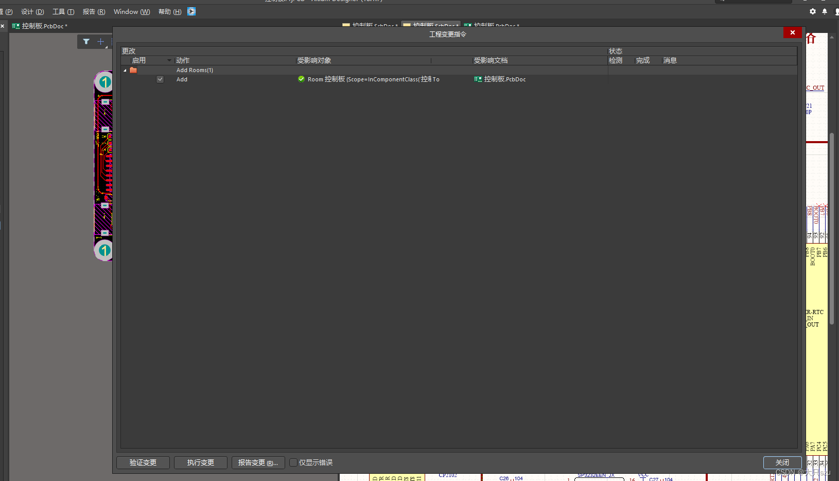
Task: Click the folder icon beside Add Rooms(1)
Action: click(x=133, y=70)
